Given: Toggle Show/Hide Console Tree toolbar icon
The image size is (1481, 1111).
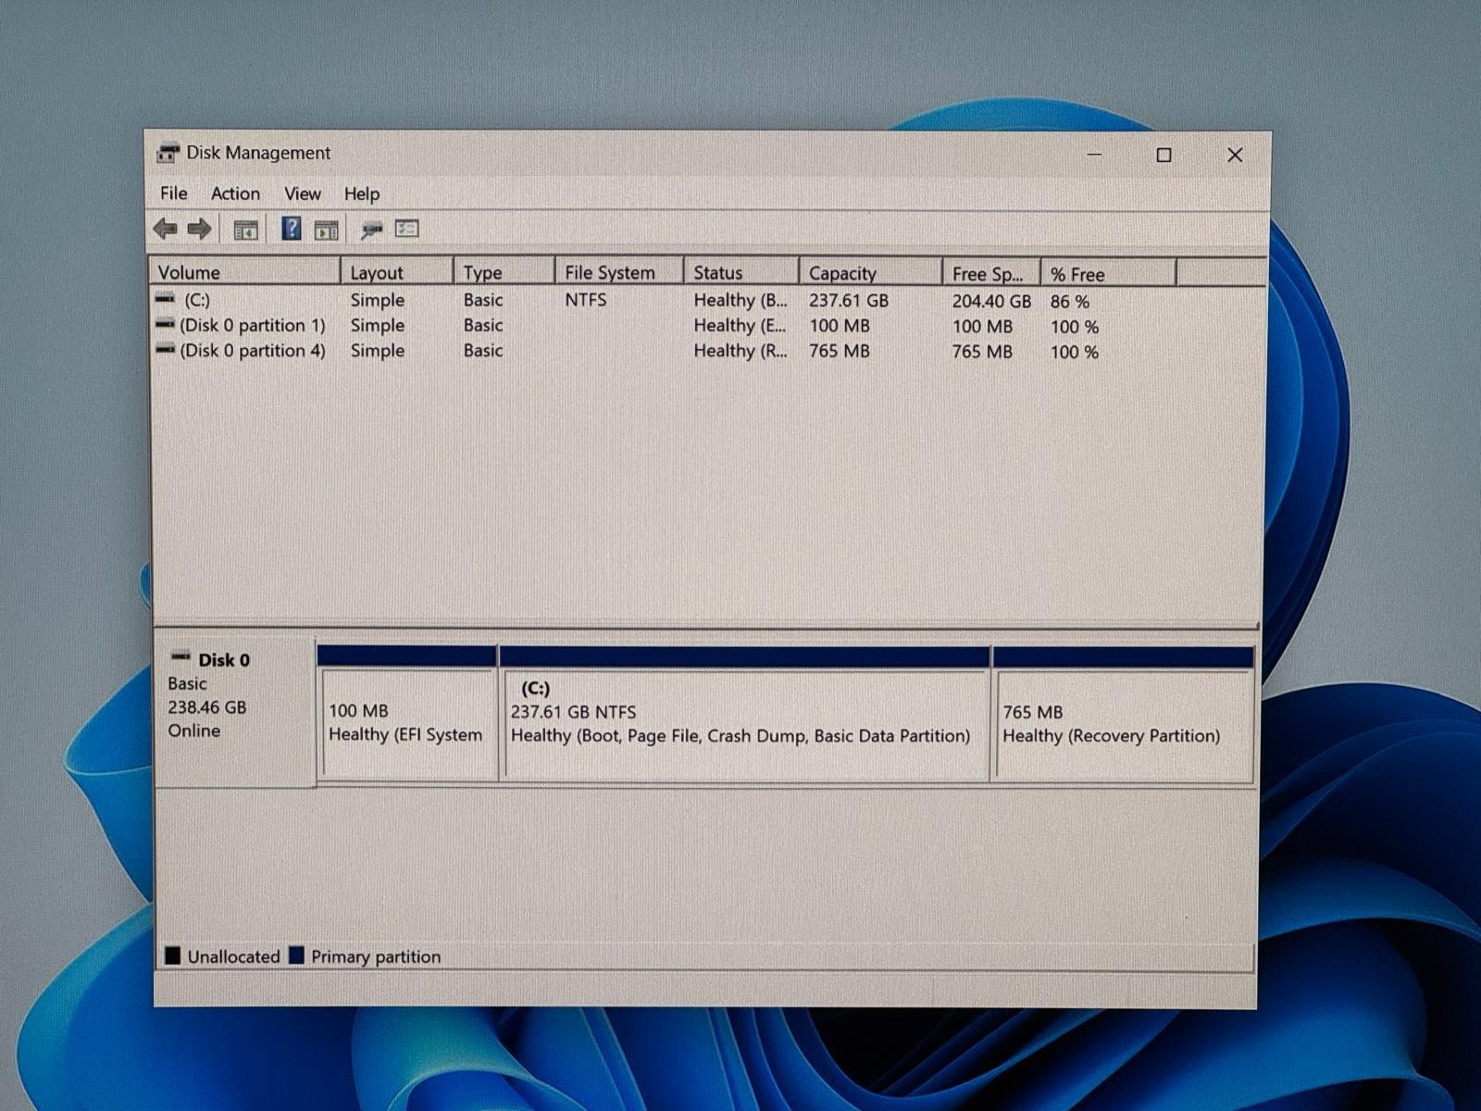Looking at the screenshot, I should point(245,230).
